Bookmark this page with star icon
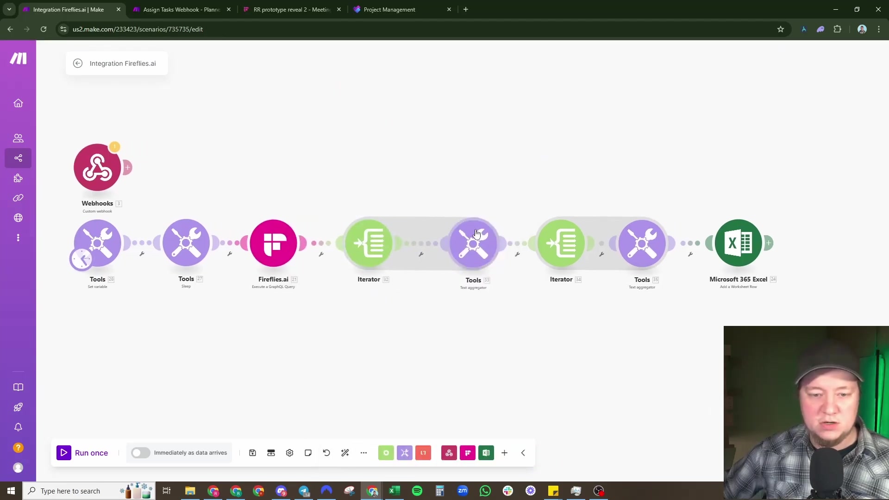 [x=780, y=29]
